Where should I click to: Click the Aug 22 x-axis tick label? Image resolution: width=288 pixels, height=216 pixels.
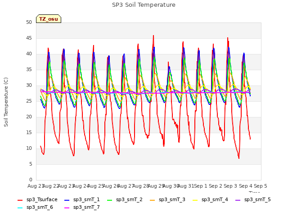51,186
